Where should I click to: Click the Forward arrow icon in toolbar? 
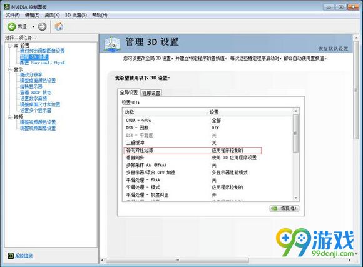[x=42, y=27]
